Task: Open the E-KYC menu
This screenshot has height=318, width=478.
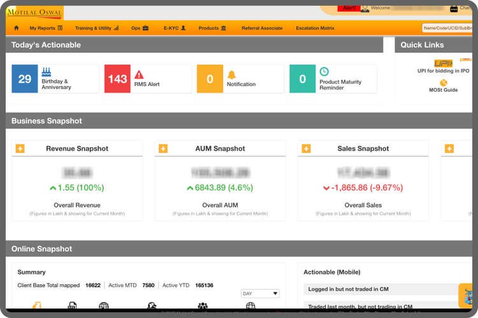Action: (x=175, y=28)
